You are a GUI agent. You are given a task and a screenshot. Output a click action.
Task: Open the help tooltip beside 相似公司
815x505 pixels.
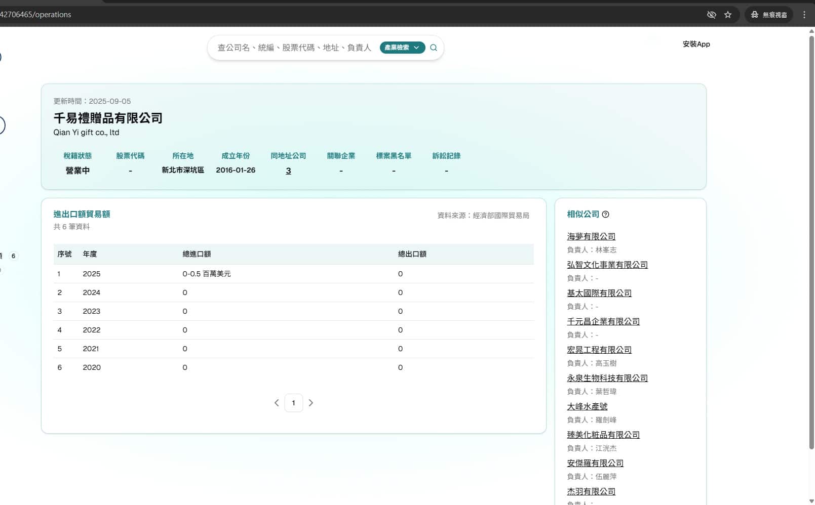pos(606,214)
